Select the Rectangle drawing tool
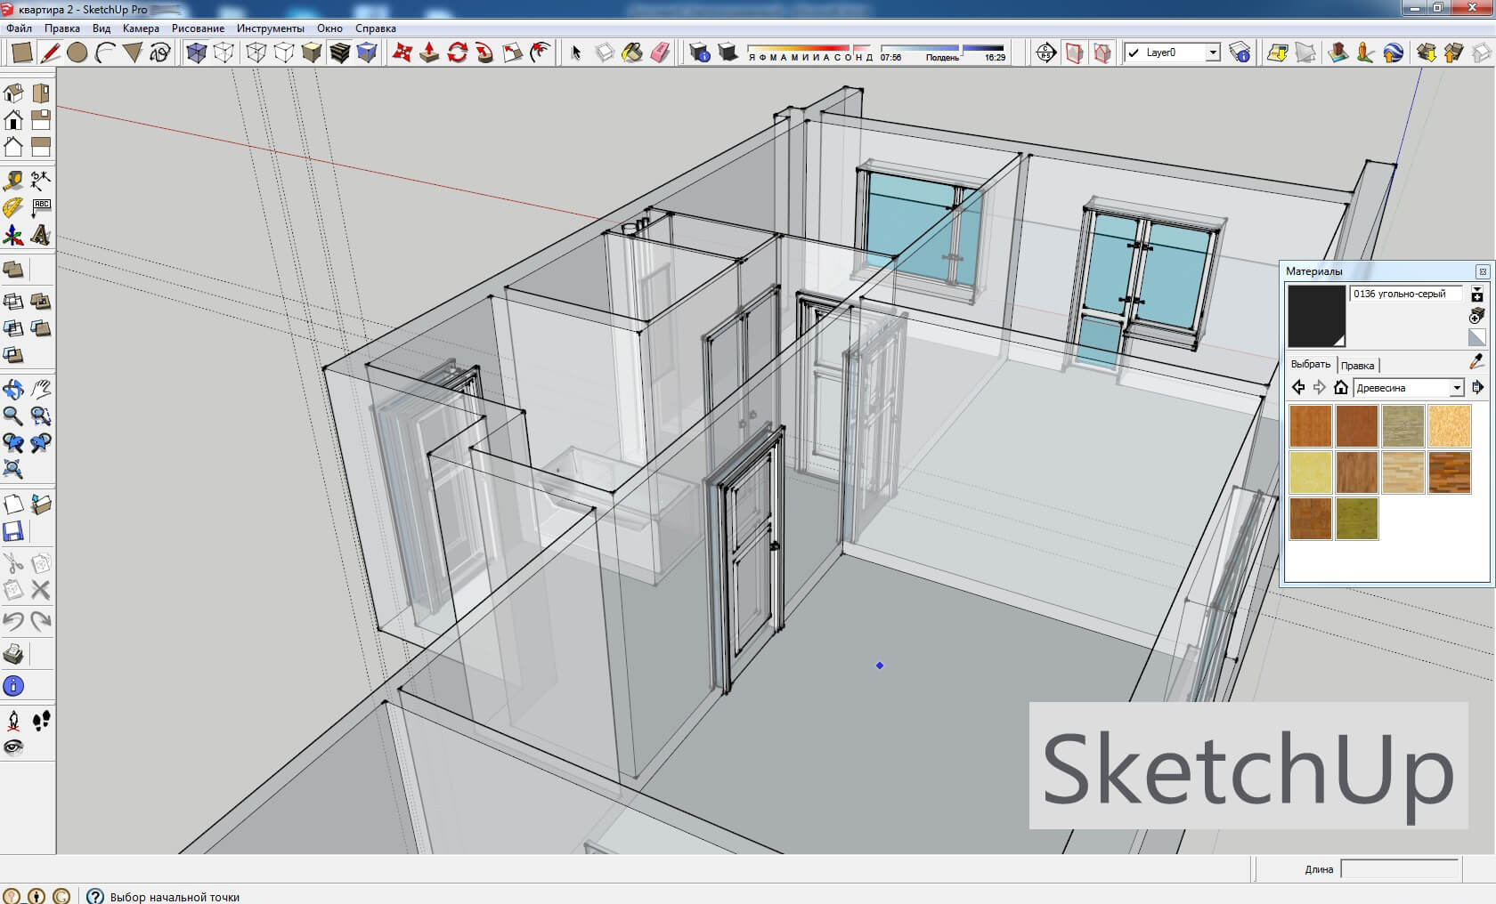Viewport: 1496px width, 904px height. pos(22,53)
